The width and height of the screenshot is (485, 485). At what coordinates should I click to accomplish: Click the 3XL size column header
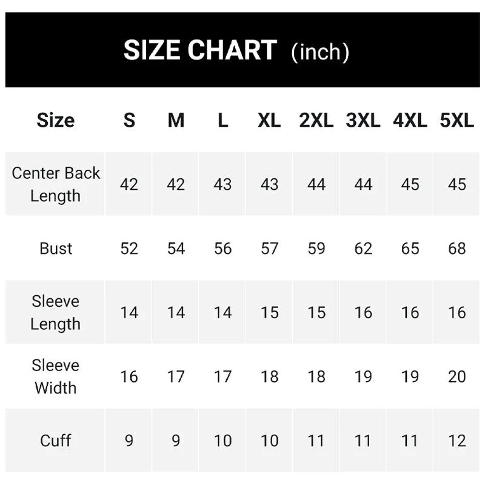(x=363, y=120)
